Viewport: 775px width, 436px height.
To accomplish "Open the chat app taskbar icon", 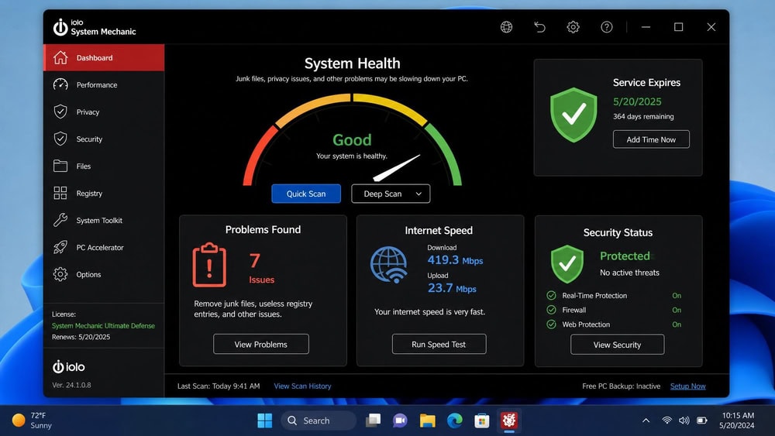I will (x=400, y=421).
